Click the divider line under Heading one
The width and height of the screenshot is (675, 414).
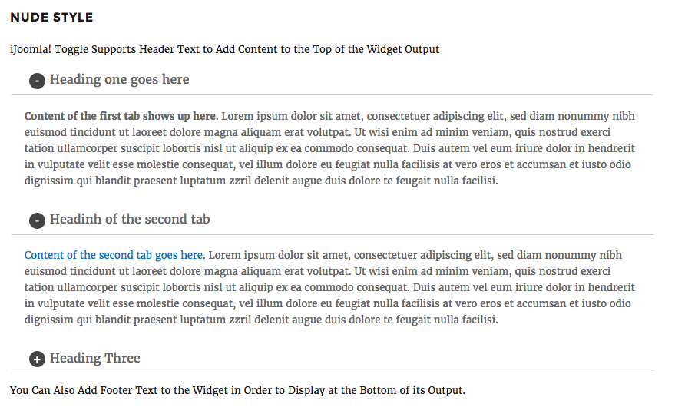333,94
